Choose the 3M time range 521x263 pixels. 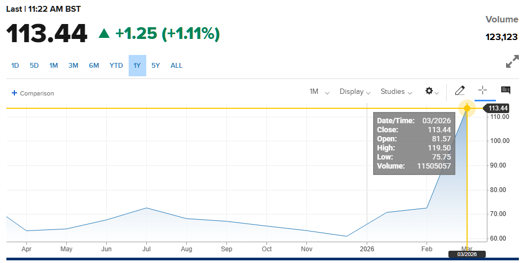point(73,66)
